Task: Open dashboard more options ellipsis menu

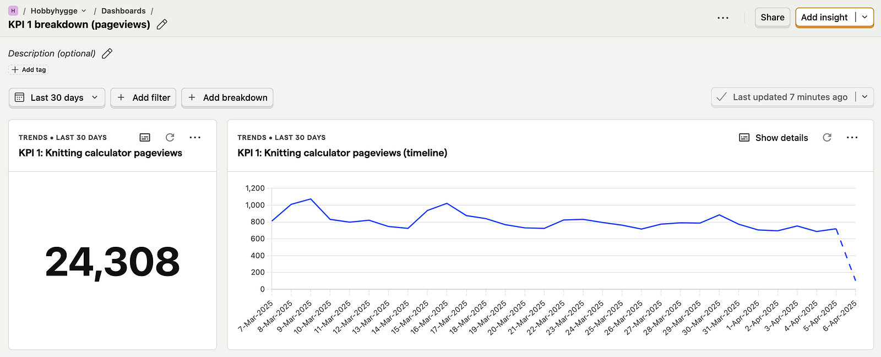Action: (723, 18)
